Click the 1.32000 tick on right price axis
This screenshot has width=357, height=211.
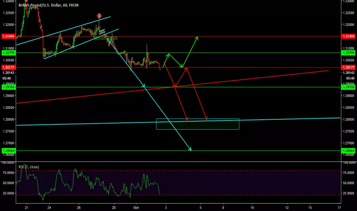tap(349, 25)
